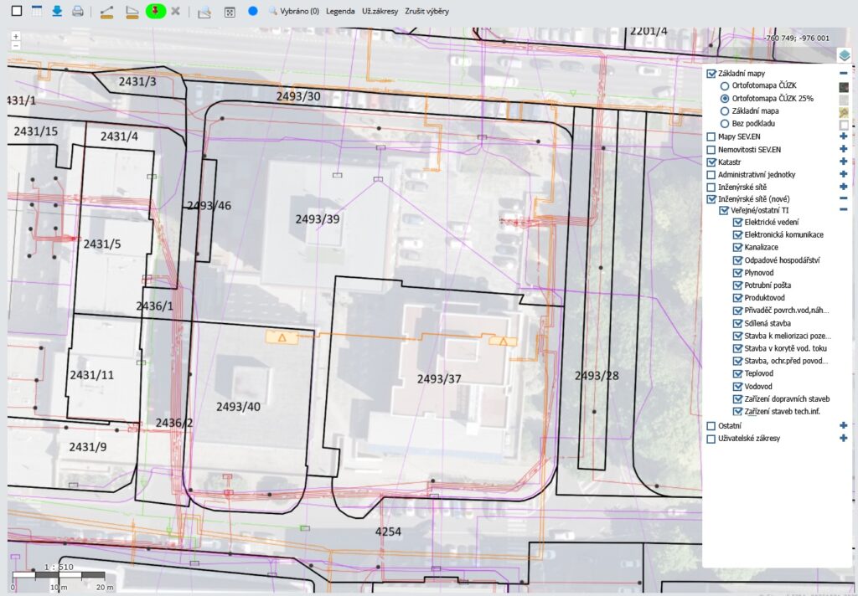Select the distance measurement line tool
This screenshot has width=858, height=596.
[x=107, y=12]
